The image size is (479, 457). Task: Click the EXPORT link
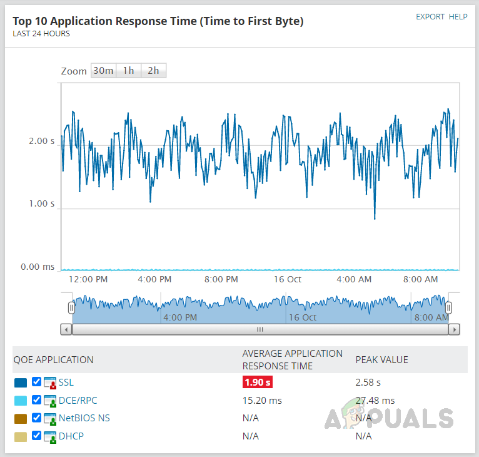(430, 16)
